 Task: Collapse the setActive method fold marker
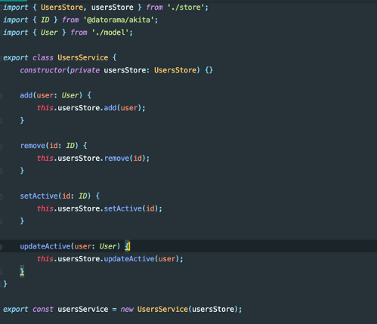pos(1,196)
